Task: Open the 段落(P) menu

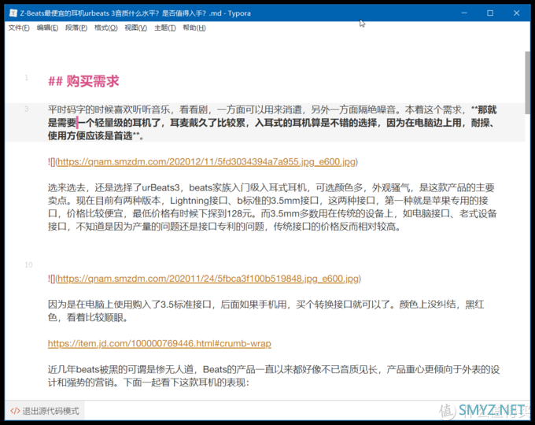Action: point(76,28)
